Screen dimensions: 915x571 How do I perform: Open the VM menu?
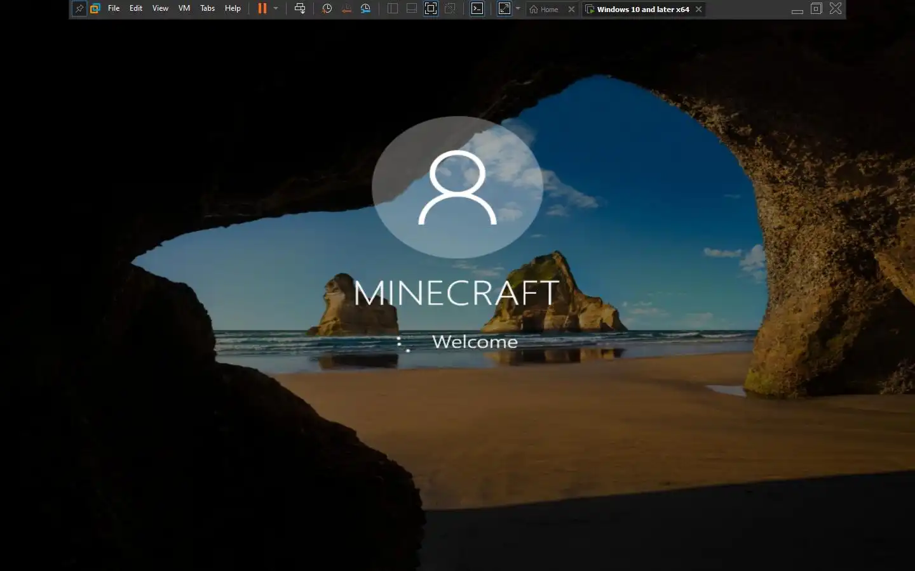click(184, 8)
